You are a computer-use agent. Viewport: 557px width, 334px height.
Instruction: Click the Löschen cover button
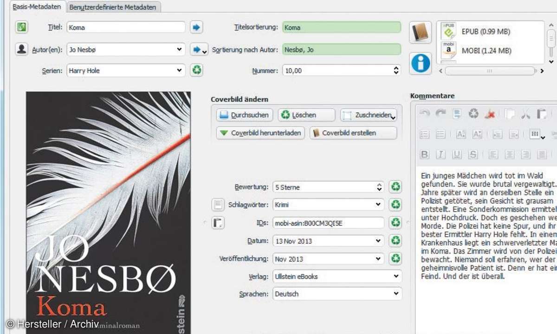(x=306, y=115)
